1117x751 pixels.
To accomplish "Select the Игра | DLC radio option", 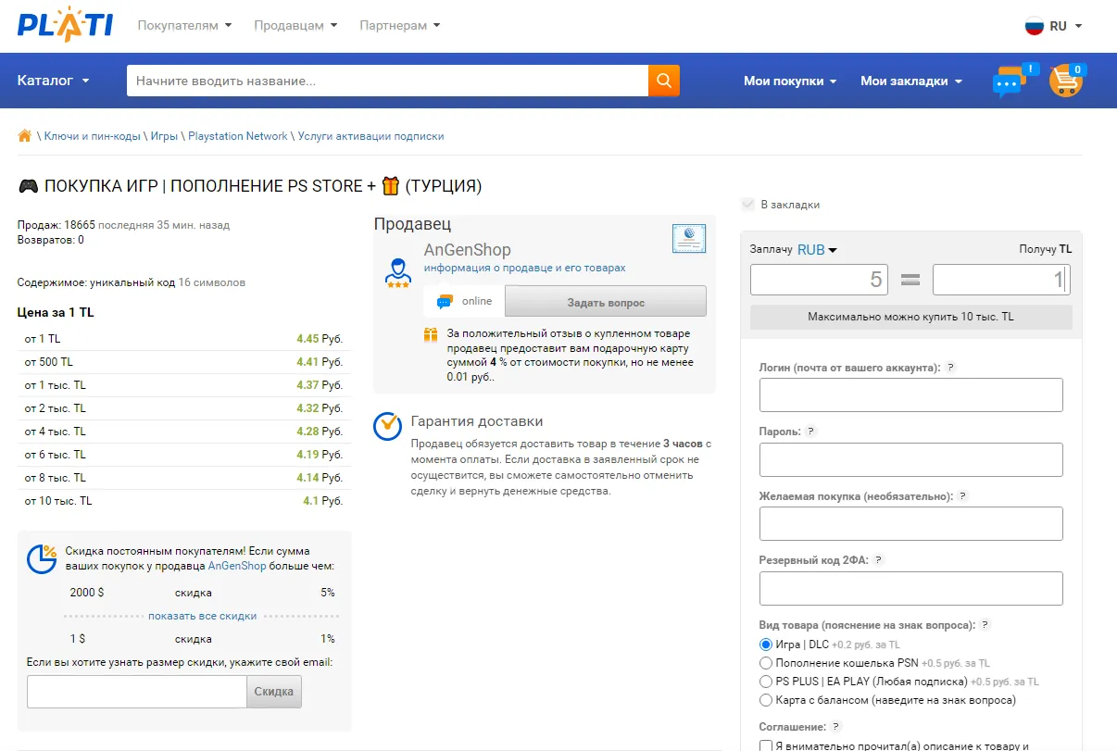I will coord(765,645).
